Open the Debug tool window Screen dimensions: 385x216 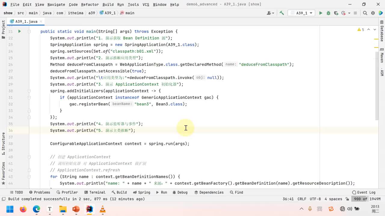(180, 192)
